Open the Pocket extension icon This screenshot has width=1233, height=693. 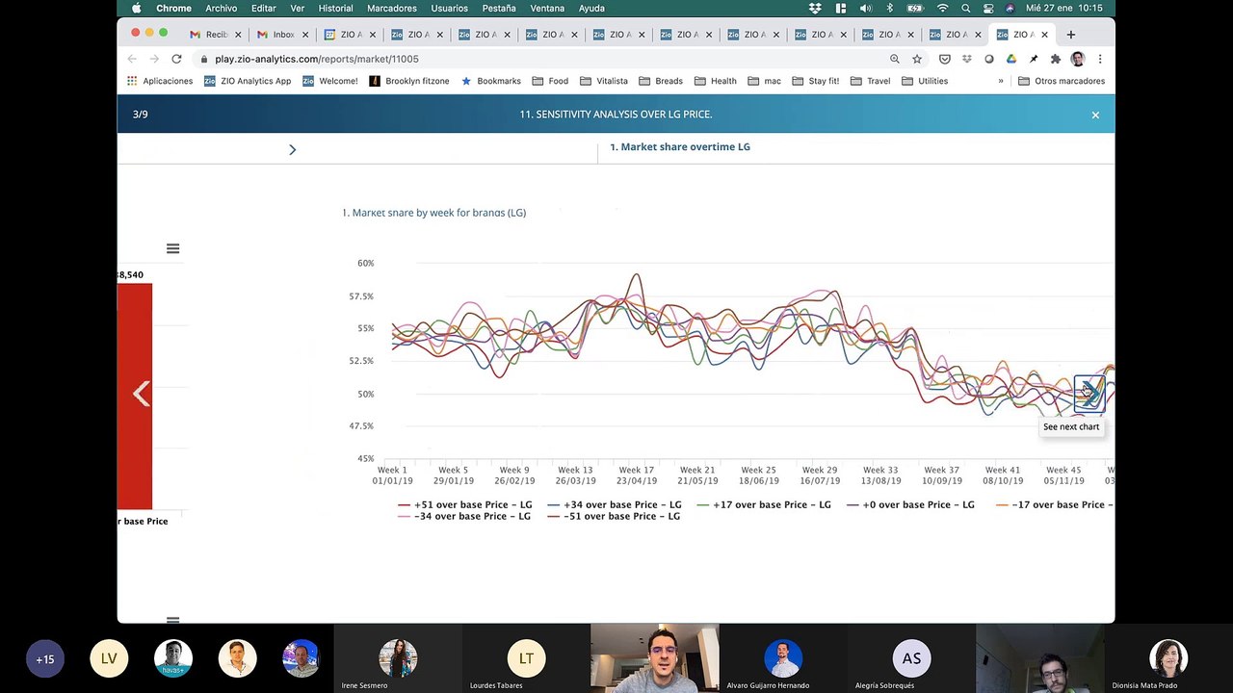(x=945, y=59)
